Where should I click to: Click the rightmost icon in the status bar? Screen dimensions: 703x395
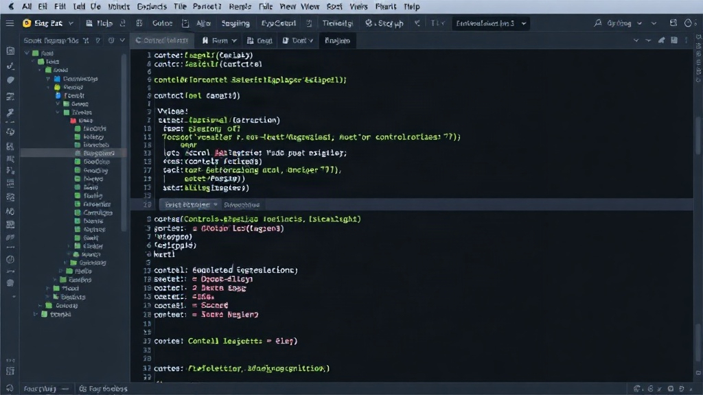[x=691, y=389]
